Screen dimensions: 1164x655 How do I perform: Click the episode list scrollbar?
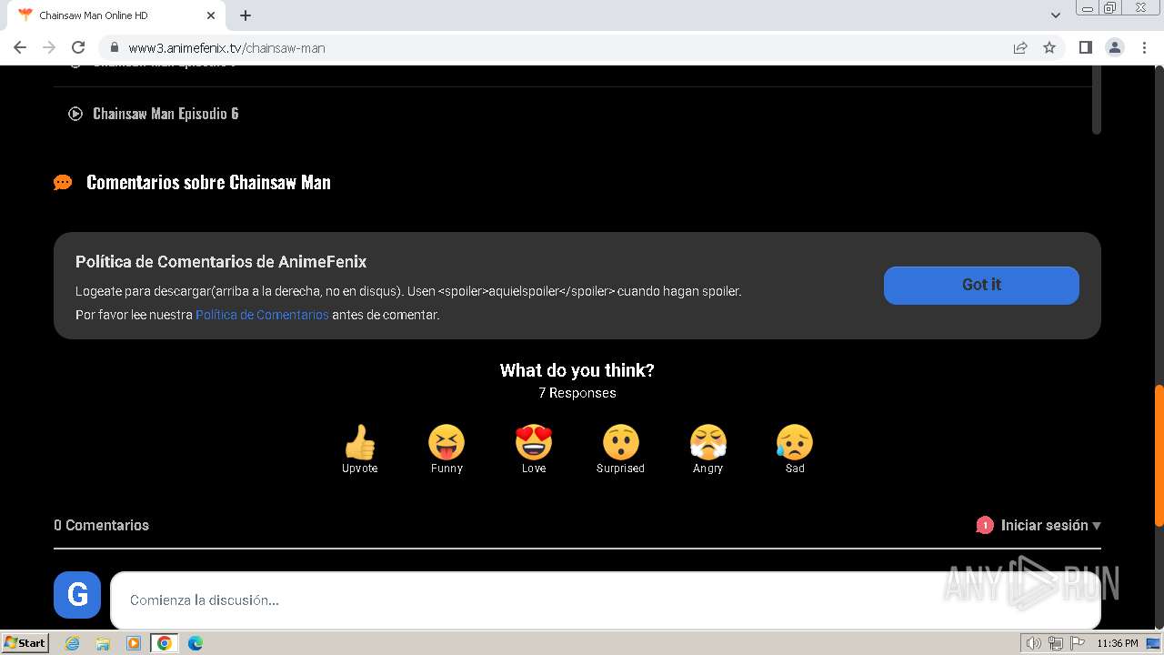point(1096,99)
